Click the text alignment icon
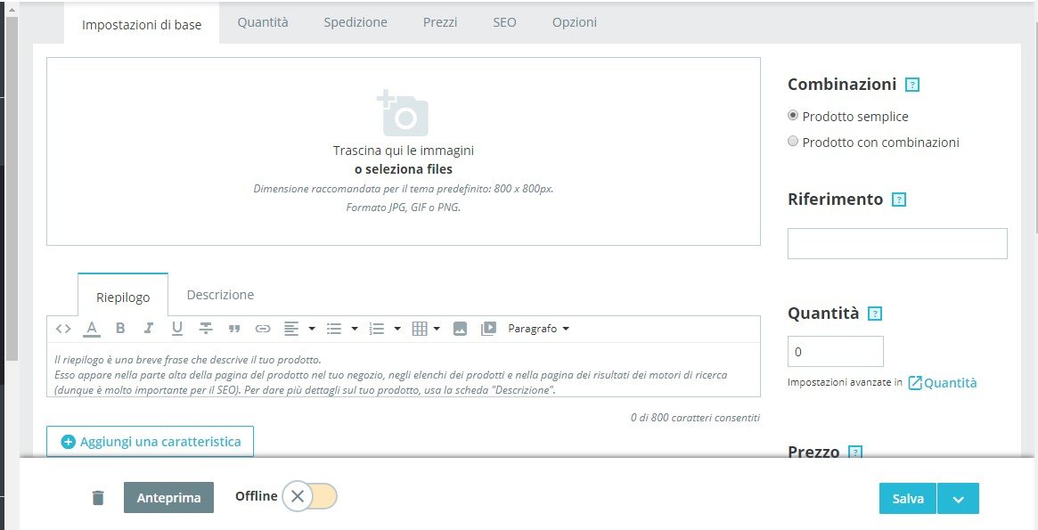1038x530 pixels. 291,328
